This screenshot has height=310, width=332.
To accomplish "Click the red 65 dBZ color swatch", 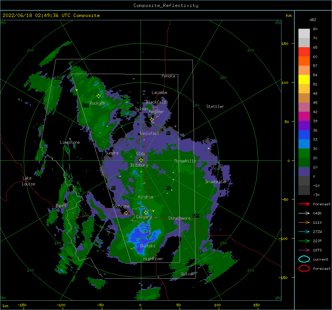I will (304, 52).
